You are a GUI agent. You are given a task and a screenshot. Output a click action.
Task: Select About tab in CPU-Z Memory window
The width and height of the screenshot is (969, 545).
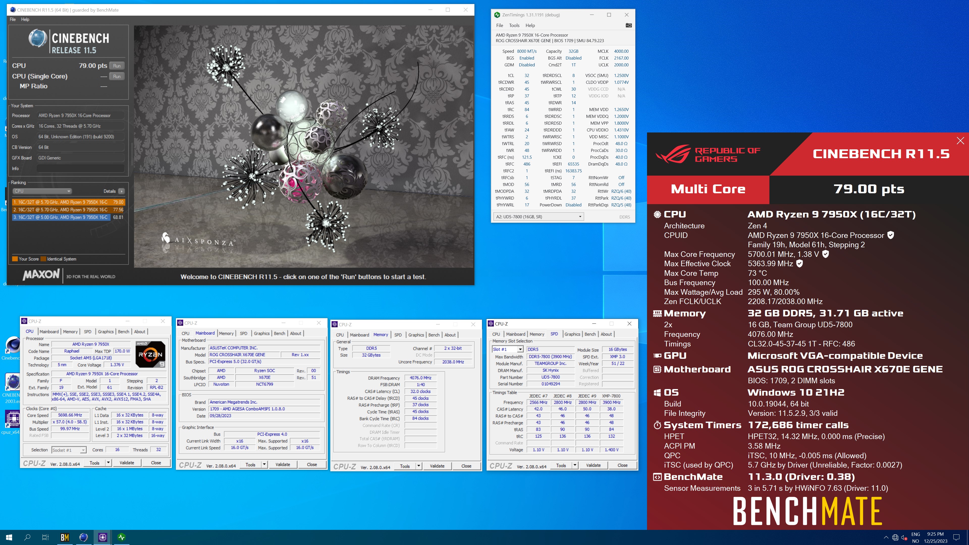[450, 335]
